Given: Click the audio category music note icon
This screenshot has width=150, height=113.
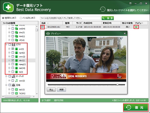Looking at the screenshot, I should (x=13, y=76).
